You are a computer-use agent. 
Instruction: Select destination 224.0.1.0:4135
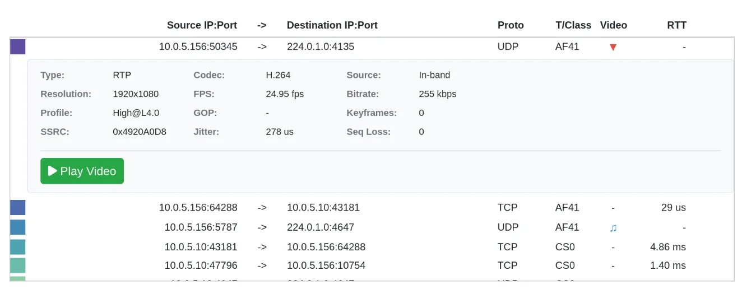click(321, 47)
